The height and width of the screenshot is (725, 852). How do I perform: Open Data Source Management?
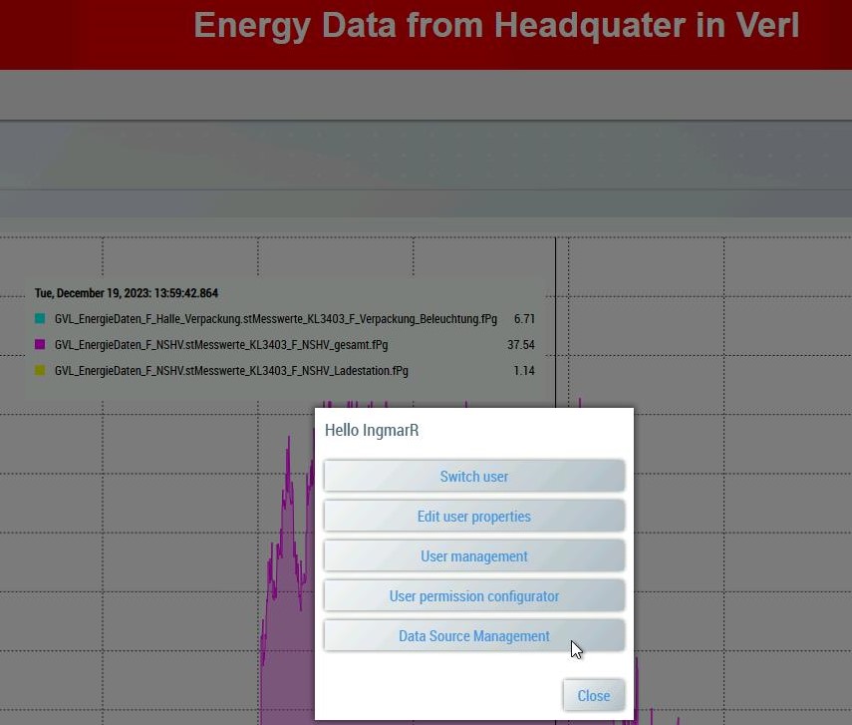click(474, 635)
